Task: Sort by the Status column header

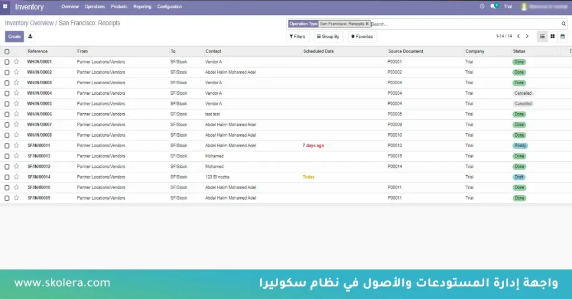Action: coord(519,51)
